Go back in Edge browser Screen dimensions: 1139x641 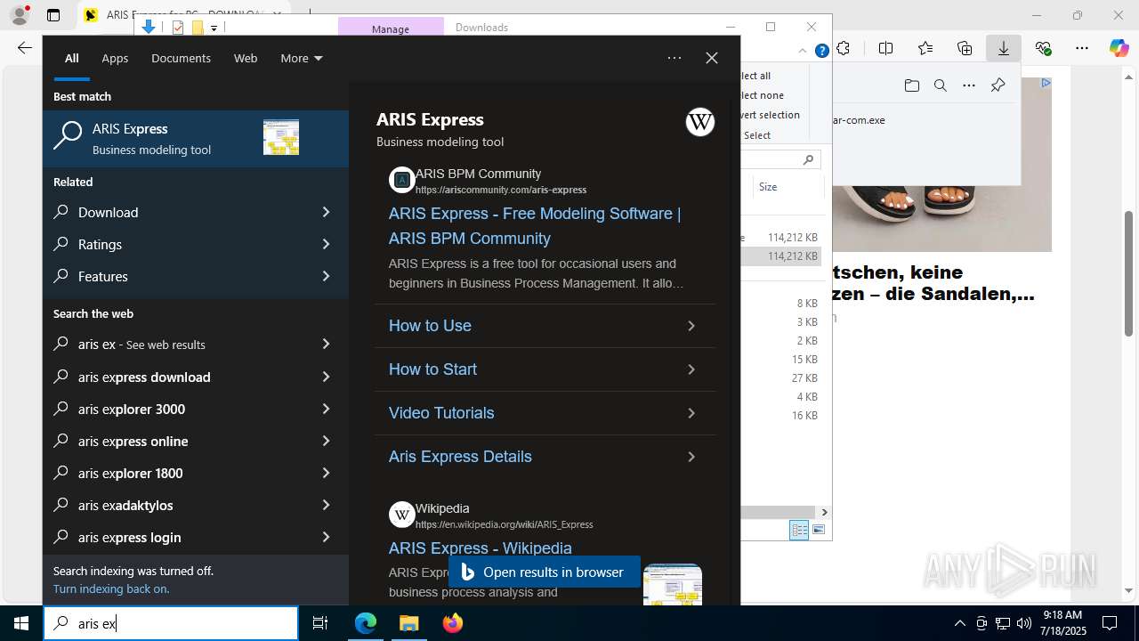point(25,48)
